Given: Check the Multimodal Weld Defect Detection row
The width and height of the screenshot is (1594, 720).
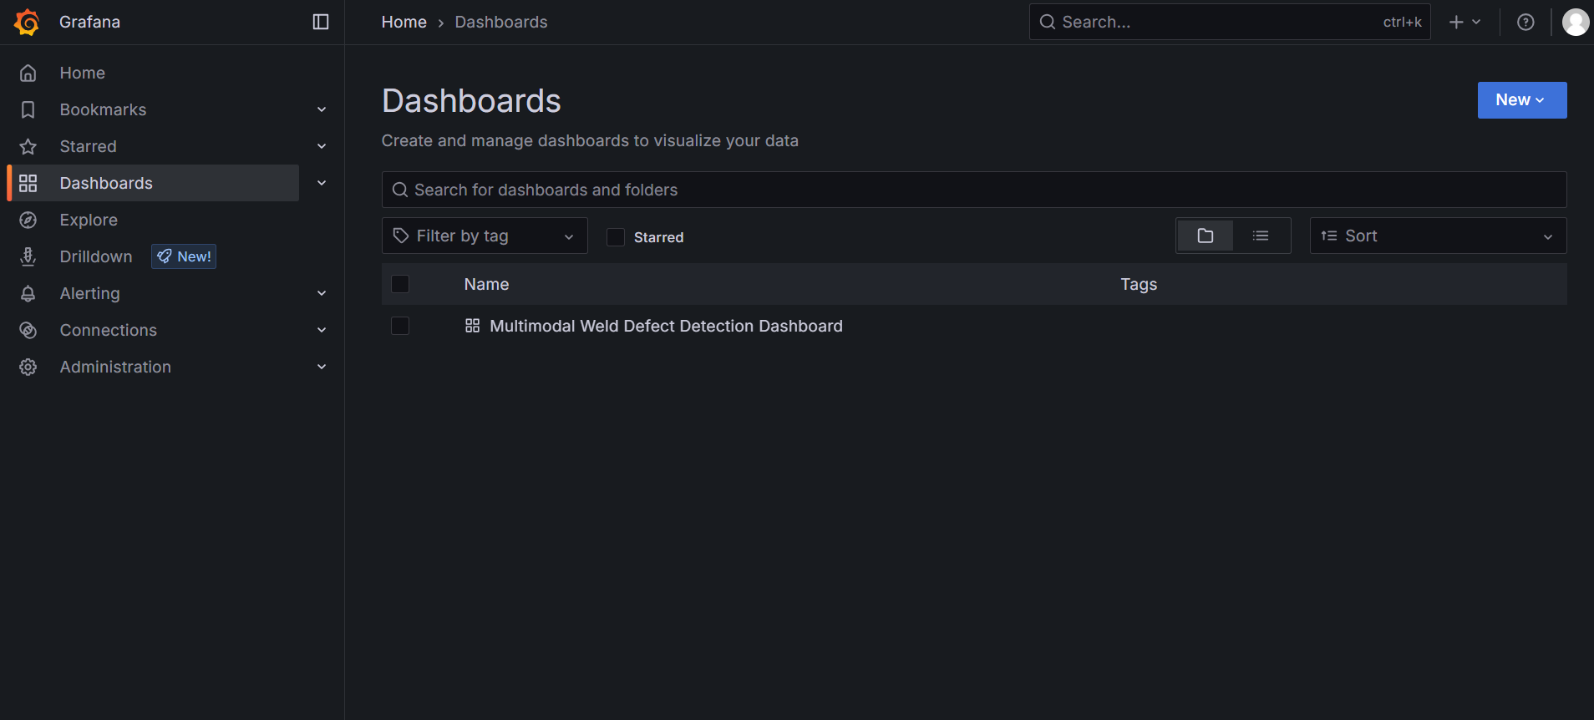Looking at the screenshot, I should coord(400,326).
